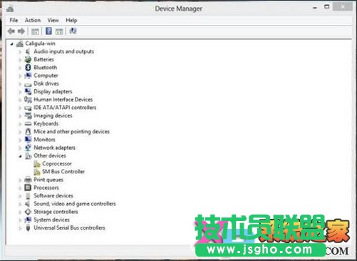Collapse the Caligula-win root node
Viewport: 357px width, 261px height.
pyautogui.click(x=12, y=43)
